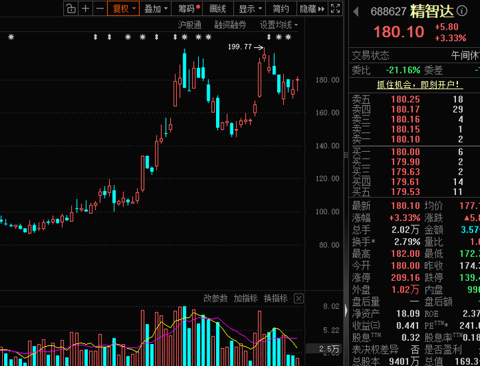Click 换指标 to switch indicator
Image resolution: width=480 pixels, height=366 pixels.
(276, 298)
